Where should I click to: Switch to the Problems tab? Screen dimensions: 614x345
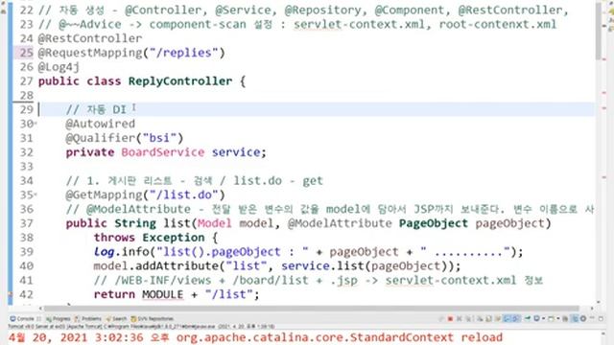point(88,319)
